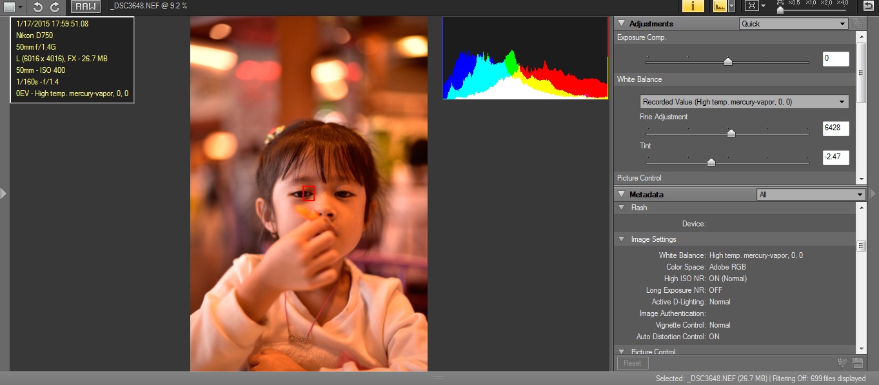Toggle the histogram display icon
The height and width of the screenshot is (385, 879).
point(719,6)
